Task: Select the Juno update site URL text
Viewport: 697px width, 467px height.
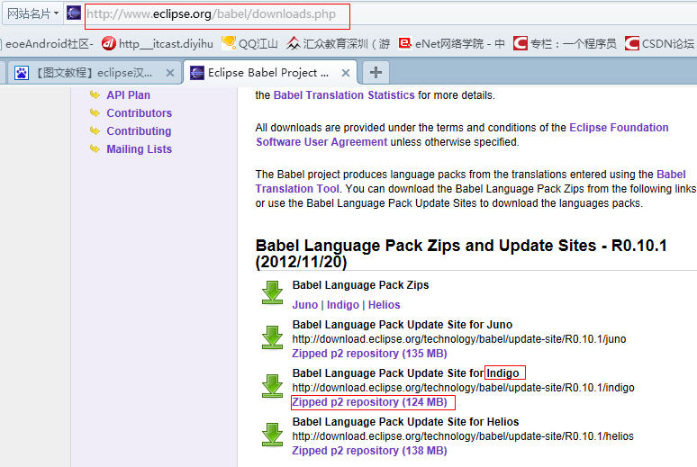Action: 459,339
